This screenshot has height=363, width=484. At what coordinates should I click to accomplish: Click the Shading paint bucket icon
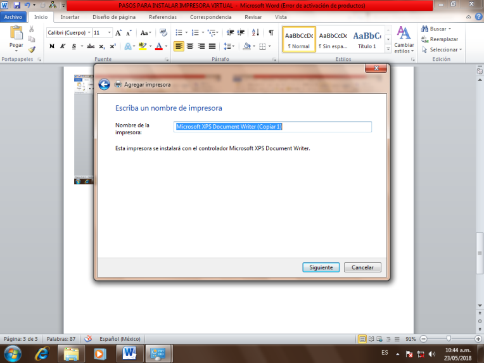[x=246, y=46]
